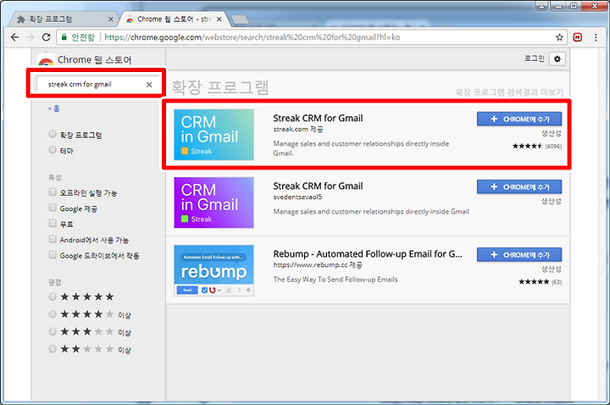Check the Android에서 사용 가능 box
The height and width of the screenshot is (405, 610).
pyautogui.click(x=53, y=239)
